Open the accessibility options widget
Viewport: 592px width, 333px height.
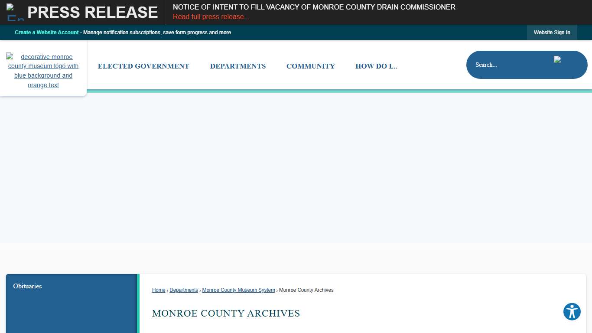572,312
